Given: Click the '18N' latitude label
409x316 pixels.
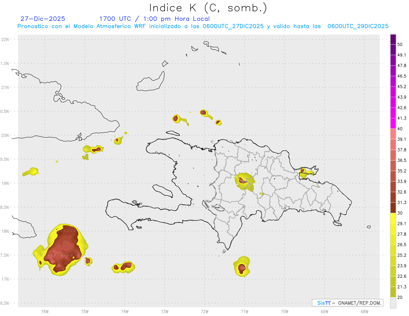Looking at the screenshot, I should click(x=5, y=231).
